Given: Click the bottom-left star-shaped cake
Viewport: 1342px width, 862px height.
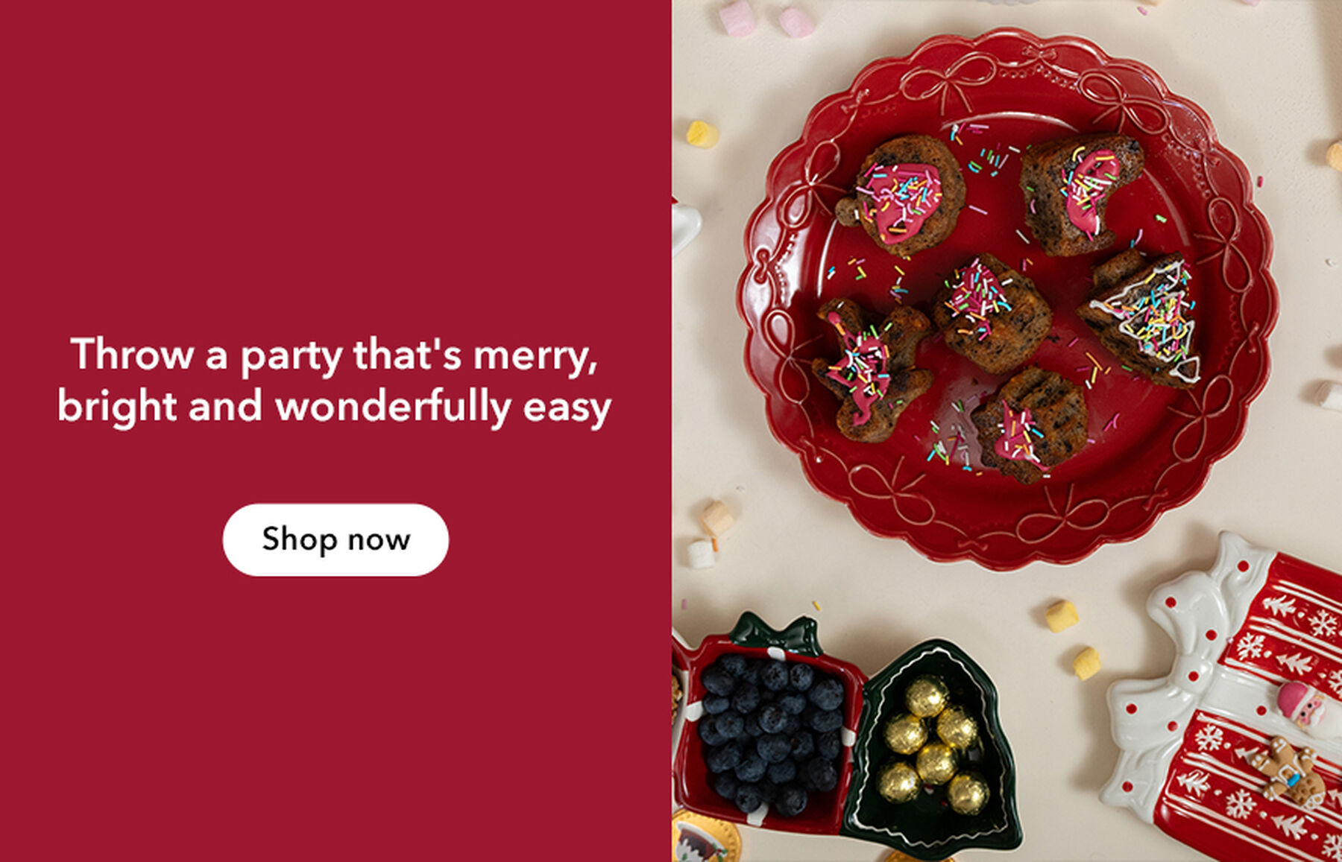Looking at the screenshot, I should (x=872, y=367).
